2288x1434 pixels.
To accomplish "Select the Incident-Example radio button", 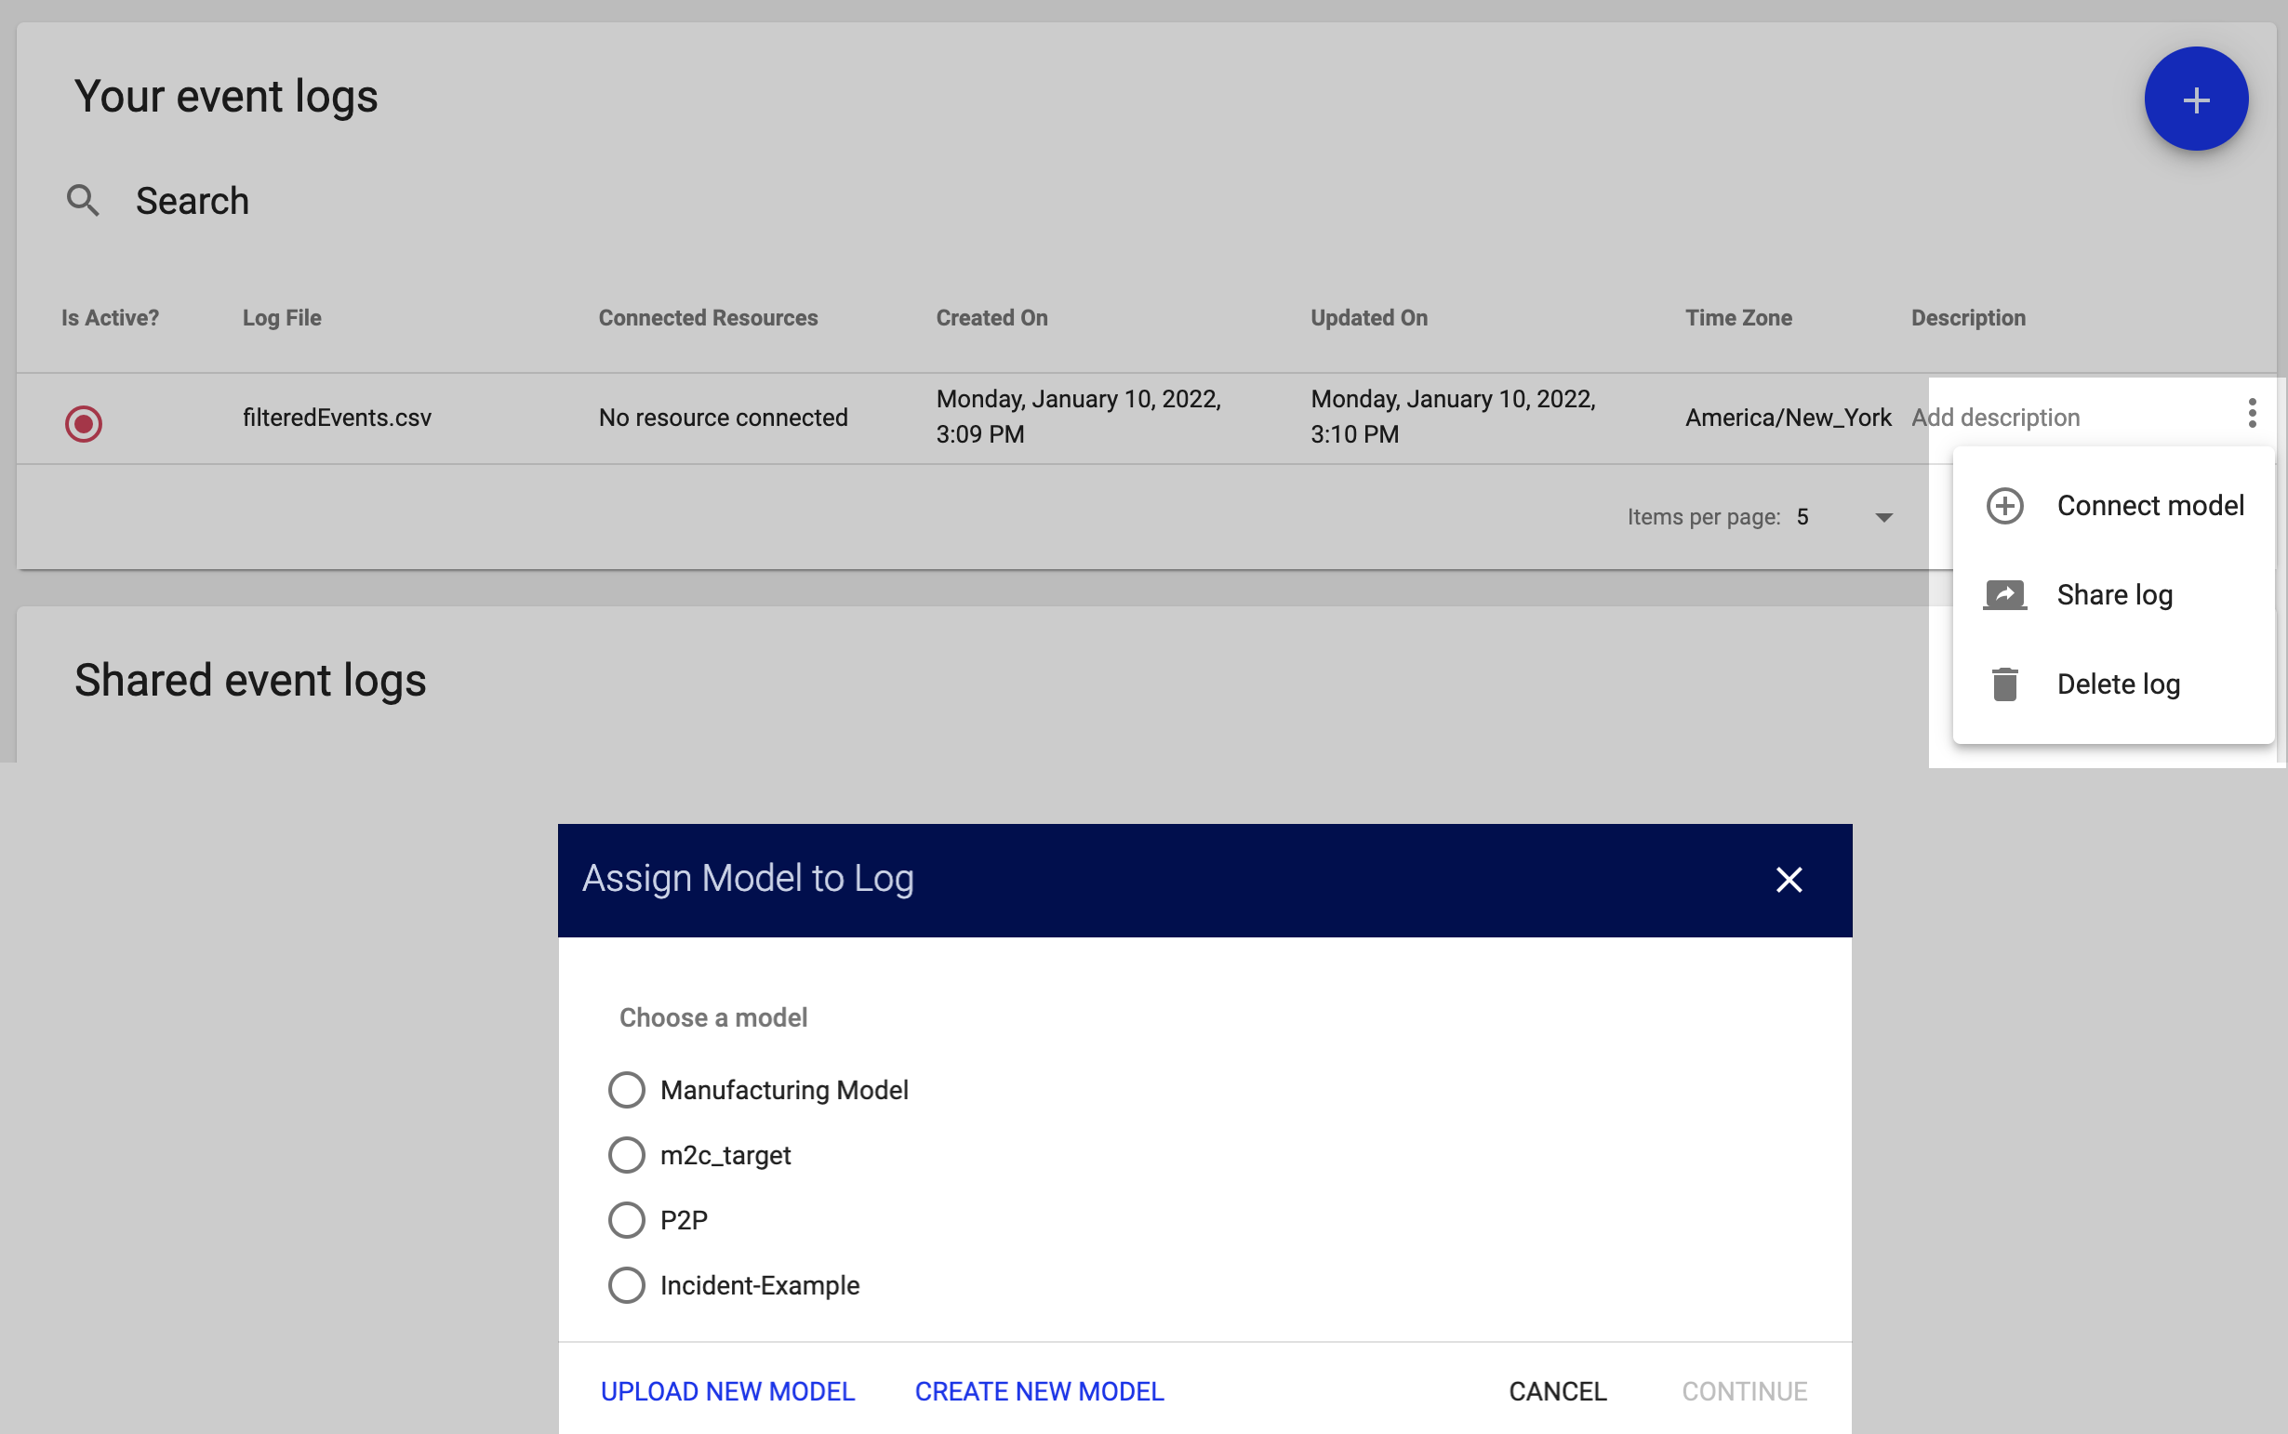I will [626, 1285].
